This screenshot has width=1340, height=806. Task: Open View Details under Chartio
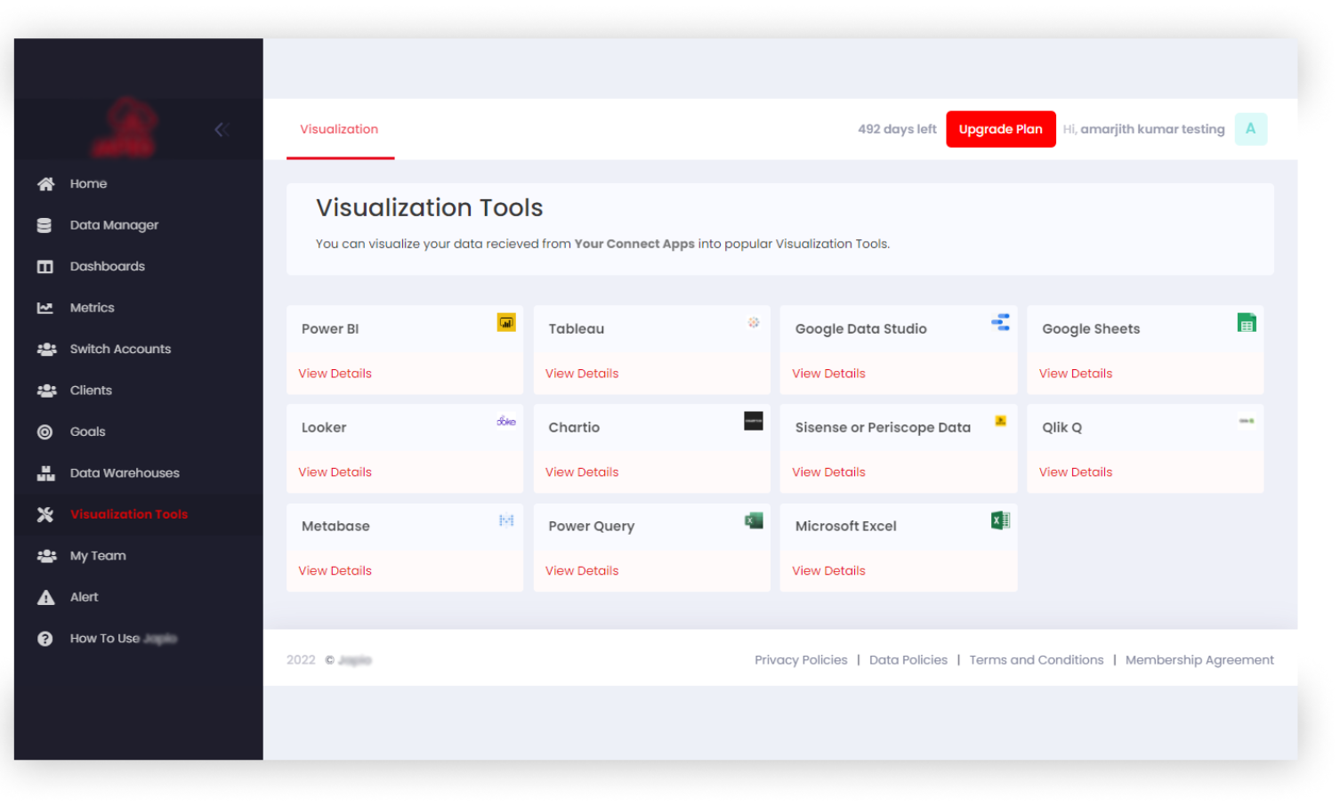click(x=582, y=472)
